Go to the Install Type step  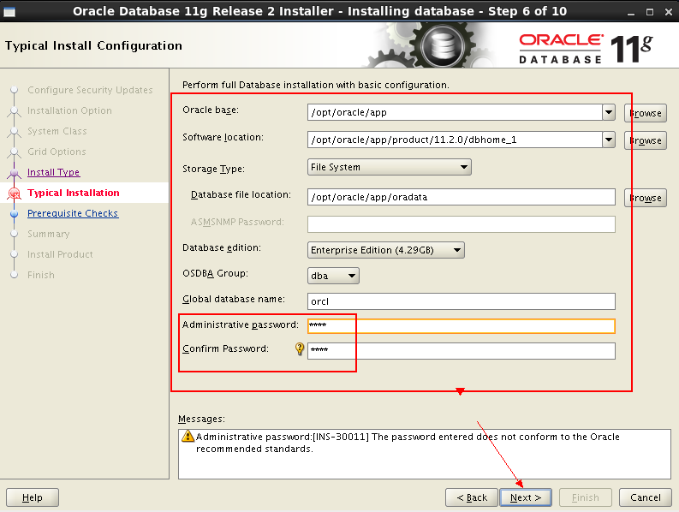pos(54,172)
